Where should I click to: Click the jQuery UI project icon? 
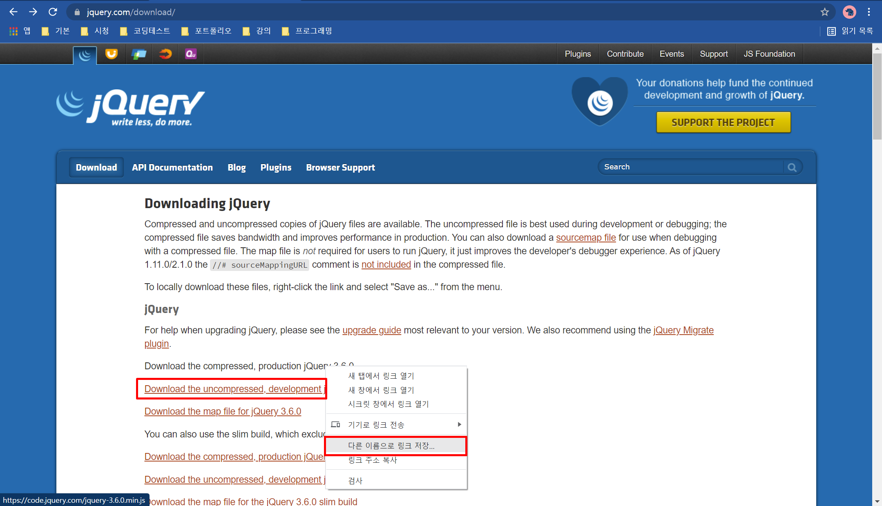click(x=111, y=54)
